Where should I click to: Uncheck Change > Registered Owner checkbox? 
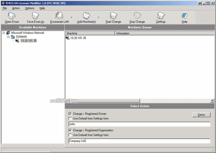tap(70, 114)
